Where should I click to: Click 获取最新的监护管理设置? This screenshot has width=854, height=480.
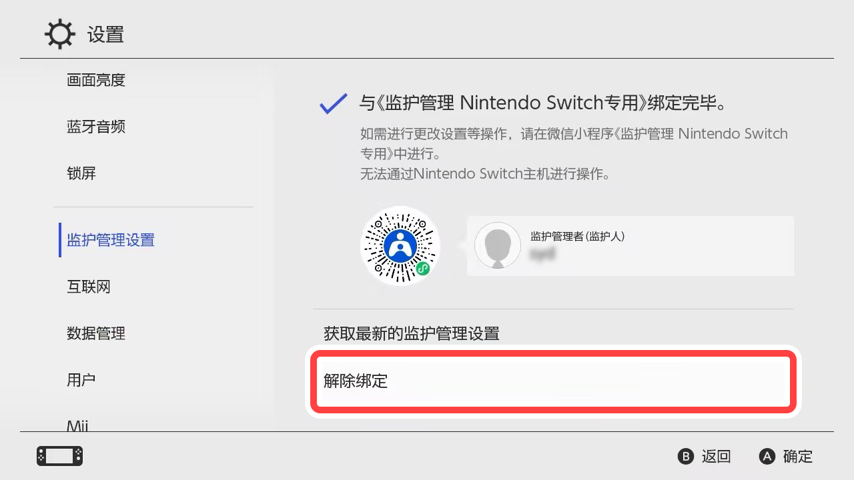412,333
